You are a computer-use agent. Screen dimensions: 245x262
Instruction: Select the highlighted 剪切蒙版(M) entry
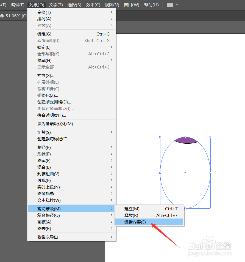coord(71,209)
